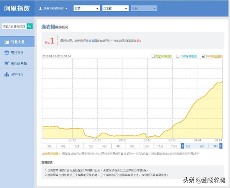Click the 02.02 axis label
230x188 pixels.
click(122, 140)
